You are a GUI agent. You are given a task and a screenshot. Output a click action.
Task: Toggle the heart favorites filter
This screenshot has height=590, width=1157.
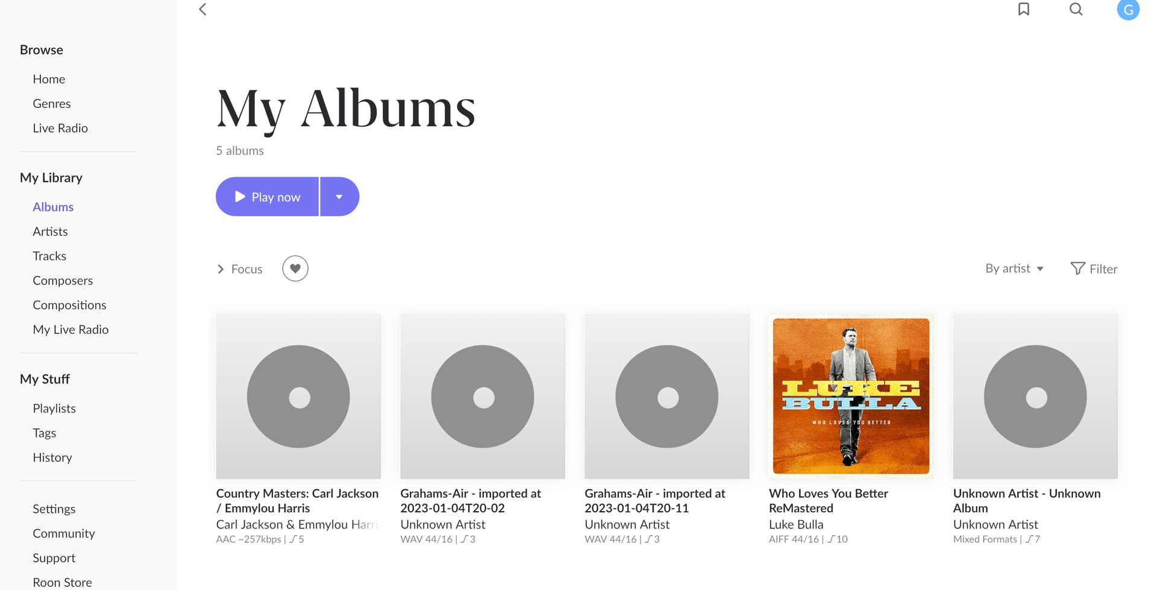pyautogui.click(x=295, y=268)
